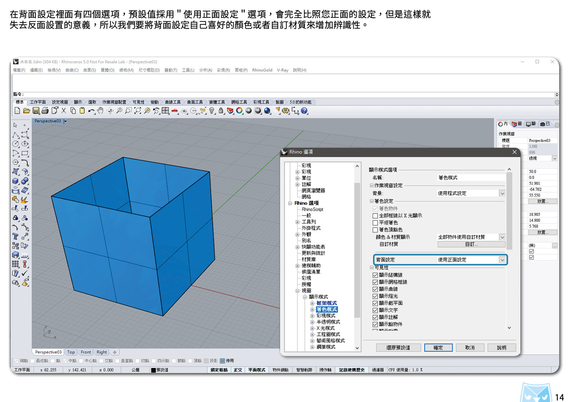Switch to the 曲線工具 toolbar tab

(x=173, y=102)
